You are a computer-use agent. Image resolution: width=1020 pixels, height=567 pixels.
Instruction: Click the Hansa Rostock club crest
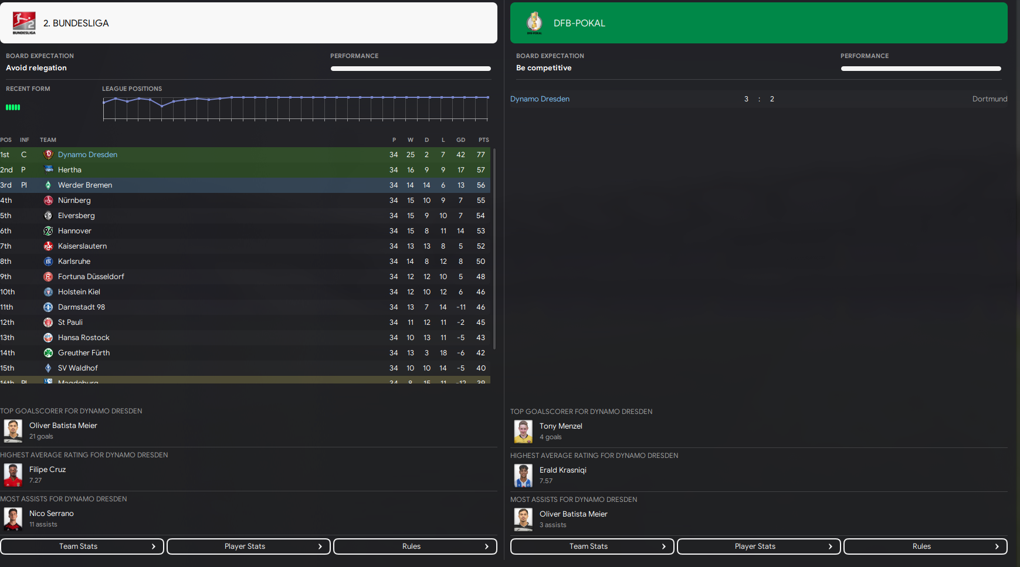(48, 338)
